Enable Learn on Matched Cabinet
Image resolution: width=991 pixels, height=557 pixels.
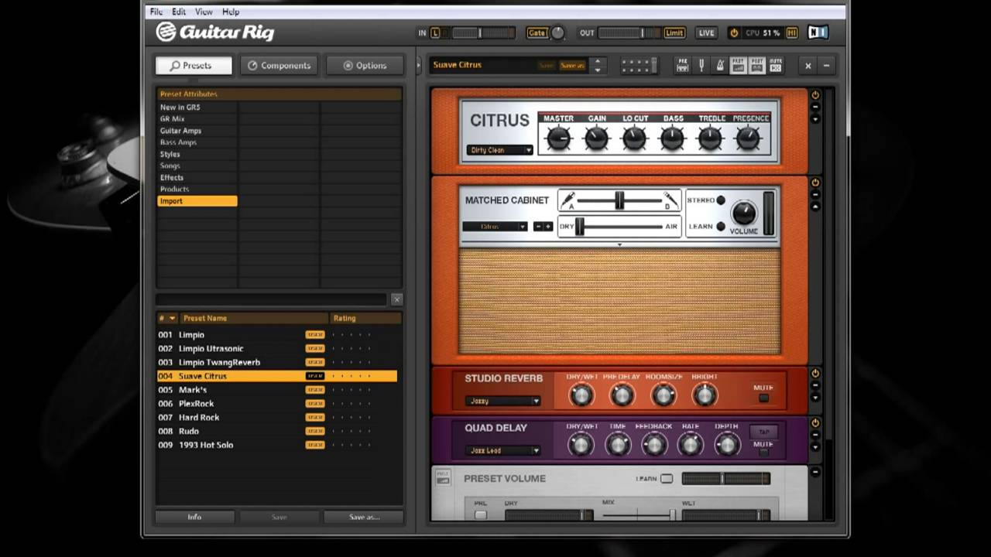pos(721,227)
